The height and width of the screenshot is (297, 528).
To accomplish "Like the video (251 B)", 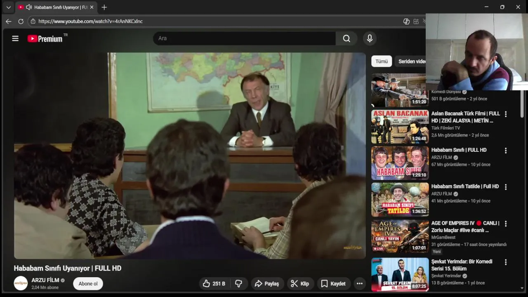I will [214, 283].
